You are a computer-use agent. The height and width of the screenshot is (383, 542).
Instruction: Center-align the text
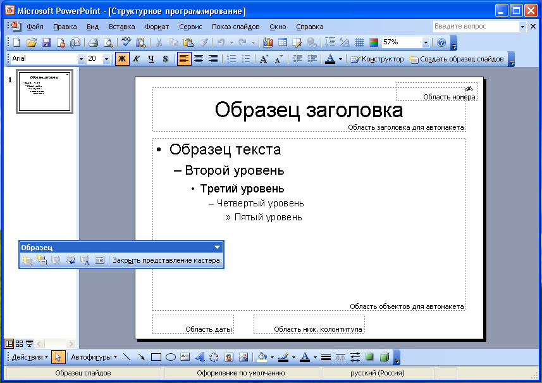[199, 59]
